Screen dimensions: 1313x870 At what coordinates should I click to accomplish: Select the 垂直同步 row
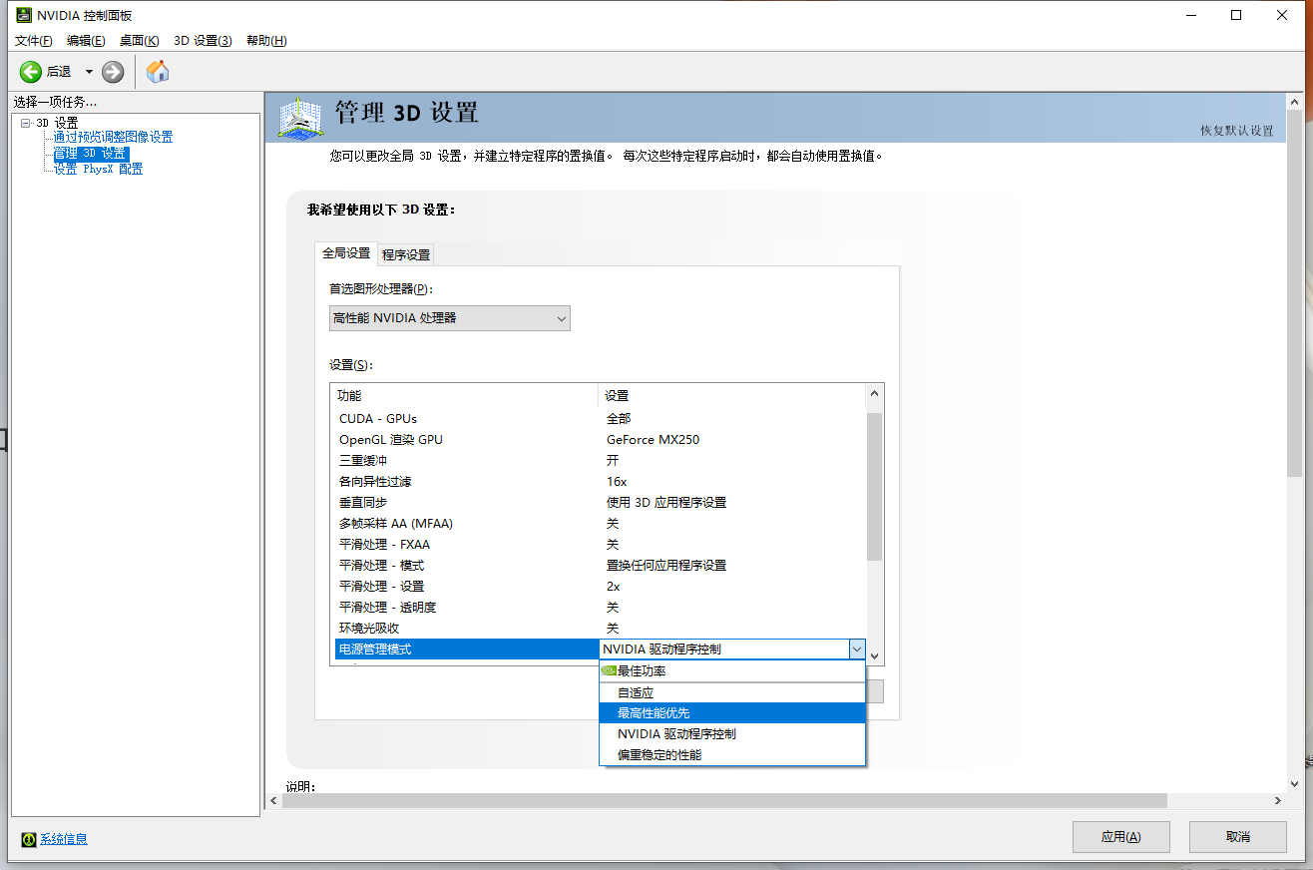599,503
